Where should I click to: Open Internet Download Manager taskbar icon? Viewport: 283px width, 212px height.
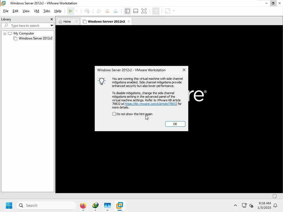[x=95, y=205]
